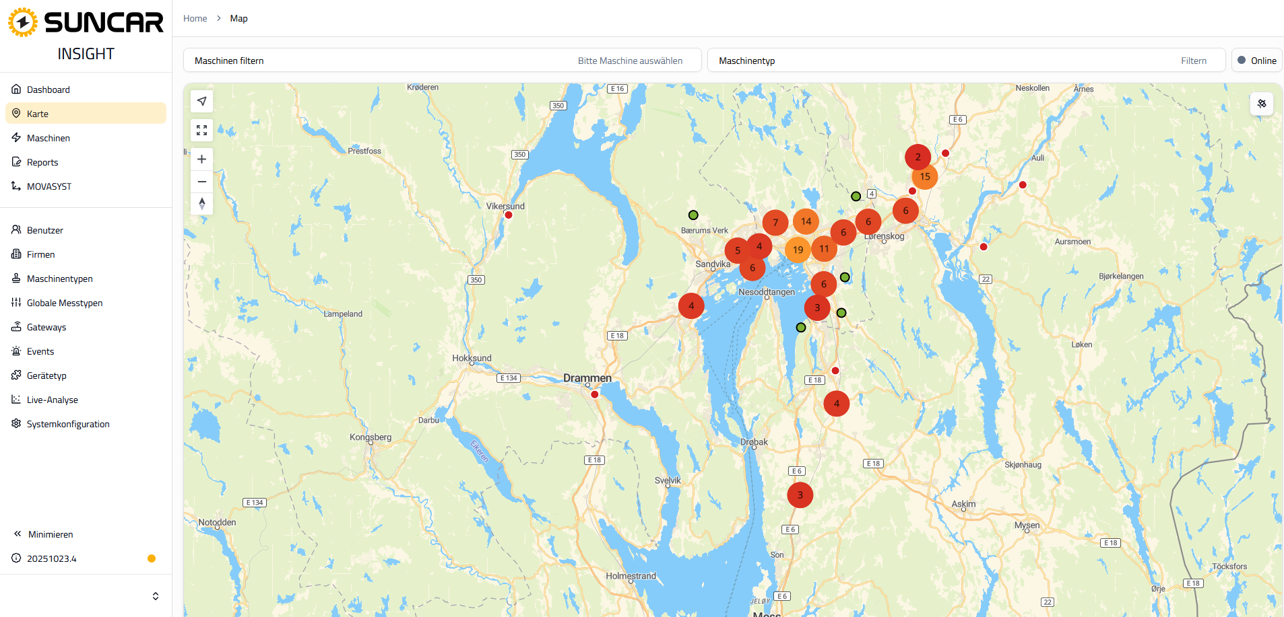This screenshot has width=1284, height=617.
Task: Toggle the Online filter
Action: [1256, 61]
